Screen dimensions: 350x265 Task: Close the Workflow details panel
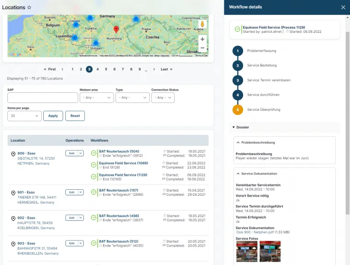tap(343, 7)
